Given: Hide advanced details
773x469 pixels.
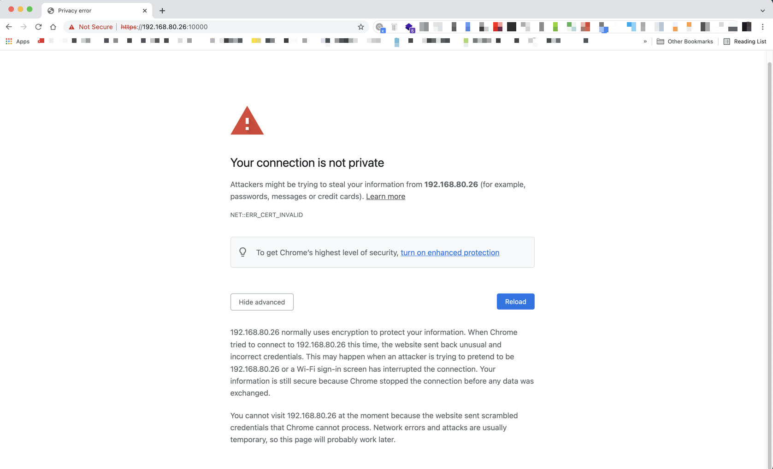Looking at the screenshot, I should point(262,302).
